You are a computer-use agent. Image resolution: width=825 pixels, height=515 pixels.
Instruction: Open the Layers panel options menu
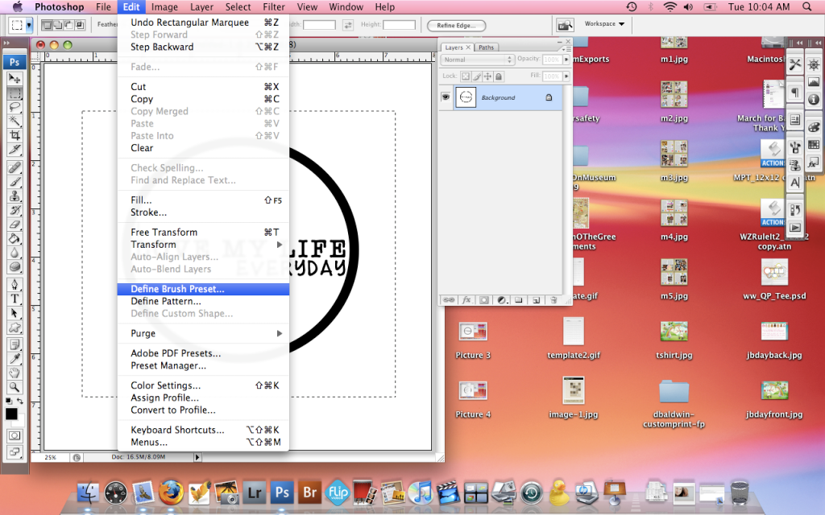pyautogui.click(x=566, y=49)
